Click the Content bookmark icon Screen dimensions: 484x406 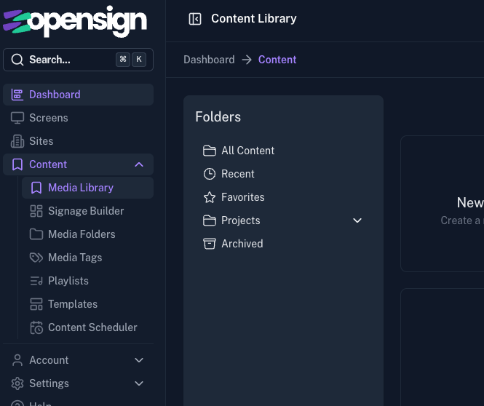pos(17,164)
